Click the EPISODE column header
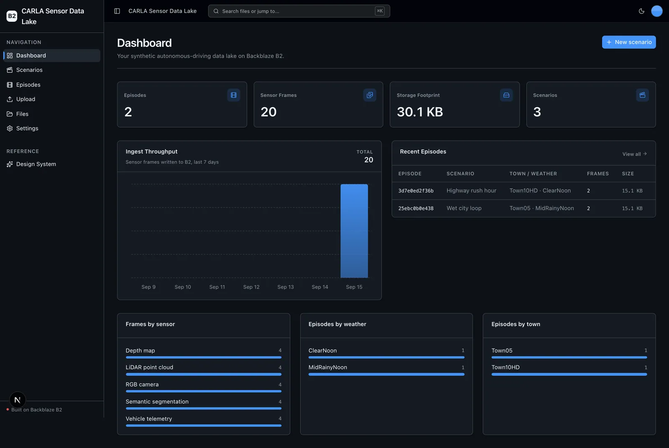Viewport: 669px width, 448px height. (410, 174)
